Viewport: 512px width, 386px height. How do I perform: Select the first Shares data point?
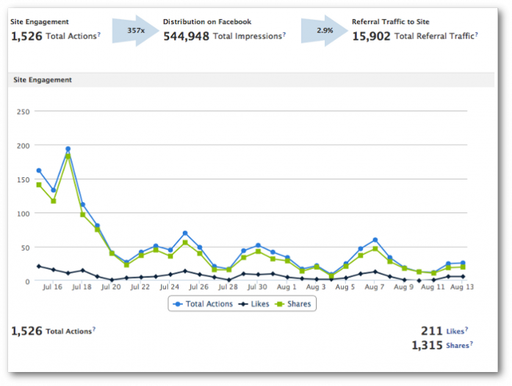point(39,185)
